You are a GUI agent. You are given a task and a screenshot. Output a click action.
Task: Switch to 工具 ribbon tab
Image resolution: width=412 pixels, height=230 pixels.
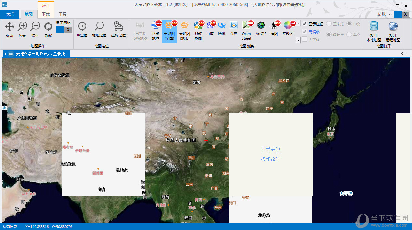(x=63, y=14)
